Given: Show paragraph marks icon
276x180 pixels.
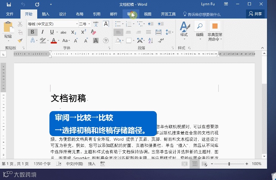Looking at the screenshot, I should (x=161, y=41).
